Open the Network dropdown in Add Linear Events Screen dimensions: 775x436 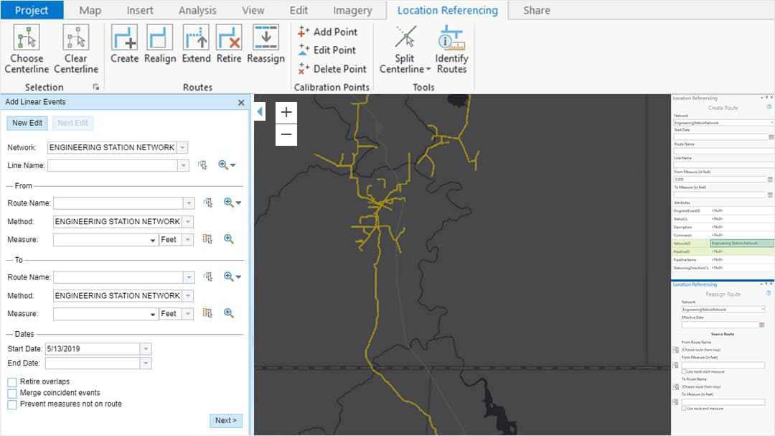tap(182, 147)
